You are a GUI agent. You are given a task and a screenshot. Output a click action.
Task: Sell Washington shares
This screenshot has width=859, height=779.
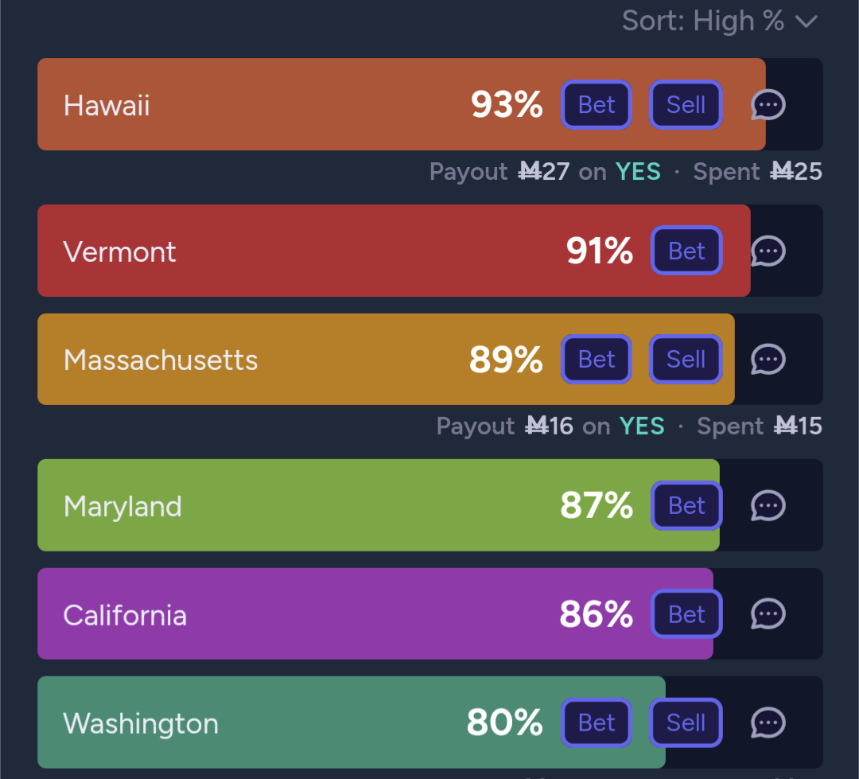click(x=686, y=723)
